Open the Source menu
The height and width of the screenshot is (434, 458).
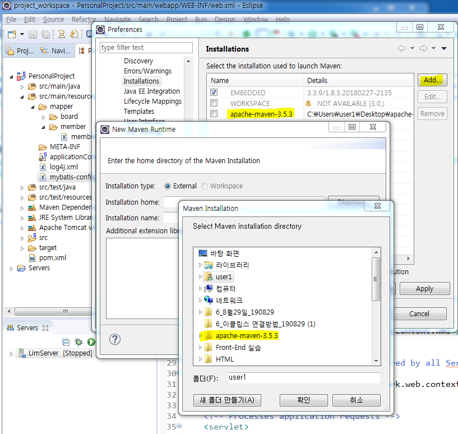[x=53, y=20]
